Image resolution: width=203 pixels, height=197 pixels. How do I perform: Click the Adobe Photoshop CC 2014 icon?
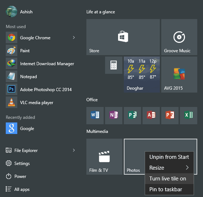12,89
